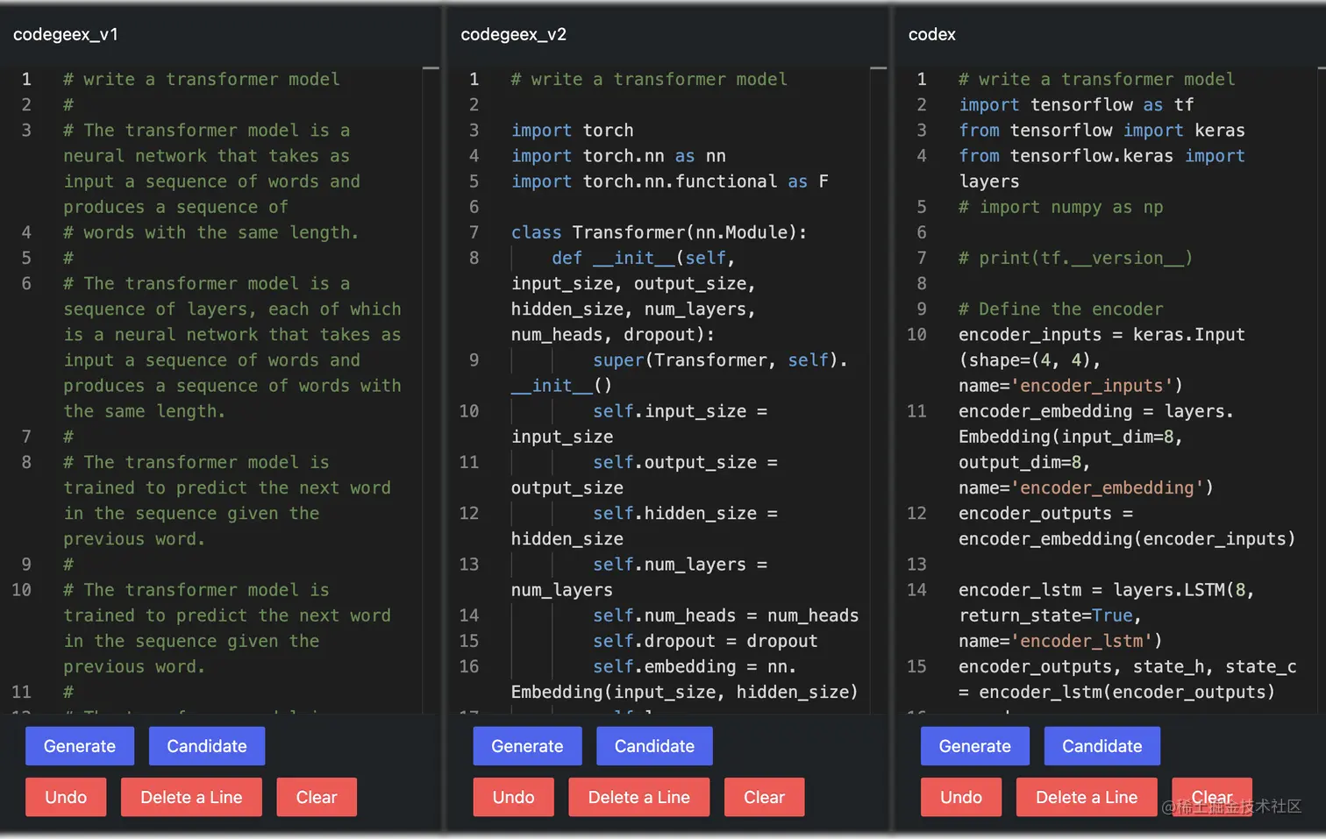Click 'class Transformer(nn.Module):' line
This screenshot has width=1326, height=839.
[659, 232]
